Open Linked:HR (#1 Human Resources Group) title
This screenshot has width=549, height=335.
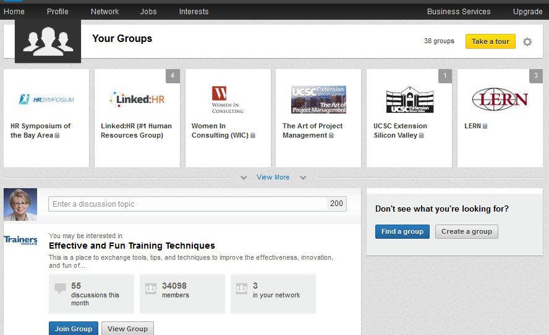coord(136,131)
